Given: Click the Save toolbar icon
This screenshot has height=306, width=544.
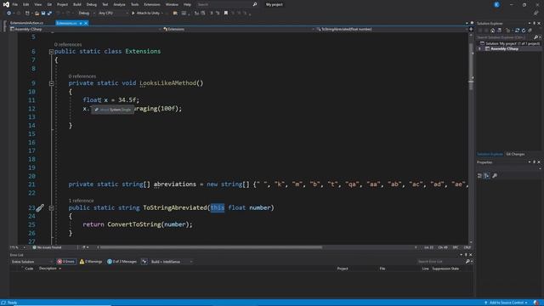Looking at the screenshot, I should point(43,14).
